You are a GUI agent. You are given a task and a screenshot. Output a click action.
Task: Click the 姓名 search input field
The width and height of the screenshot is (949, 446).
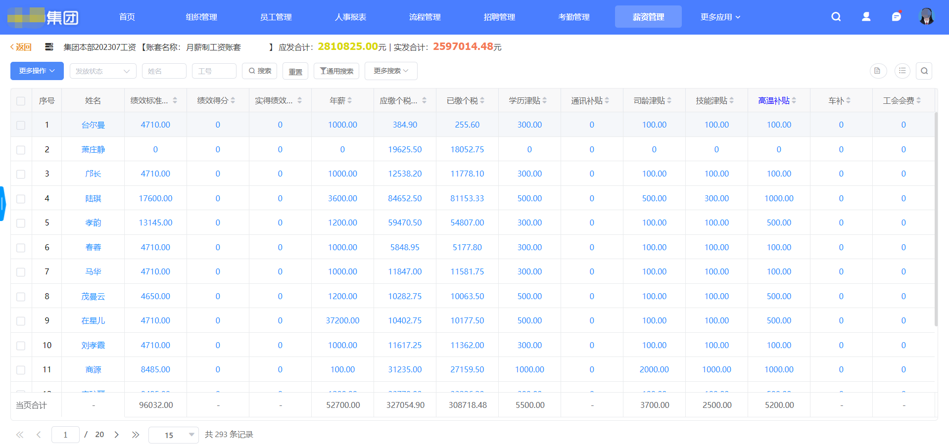[x=164, y=71]
